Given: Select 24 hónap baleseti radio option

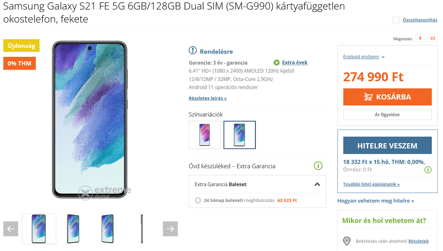Looking at the screenshot, I should (x=198, y=200).
